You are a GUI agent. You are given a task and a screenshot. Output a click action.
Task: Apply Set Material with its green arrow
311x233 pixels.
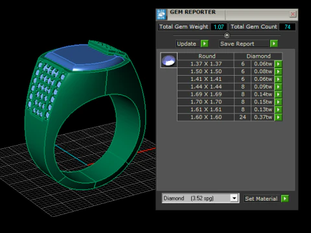(x=285, y=199)
